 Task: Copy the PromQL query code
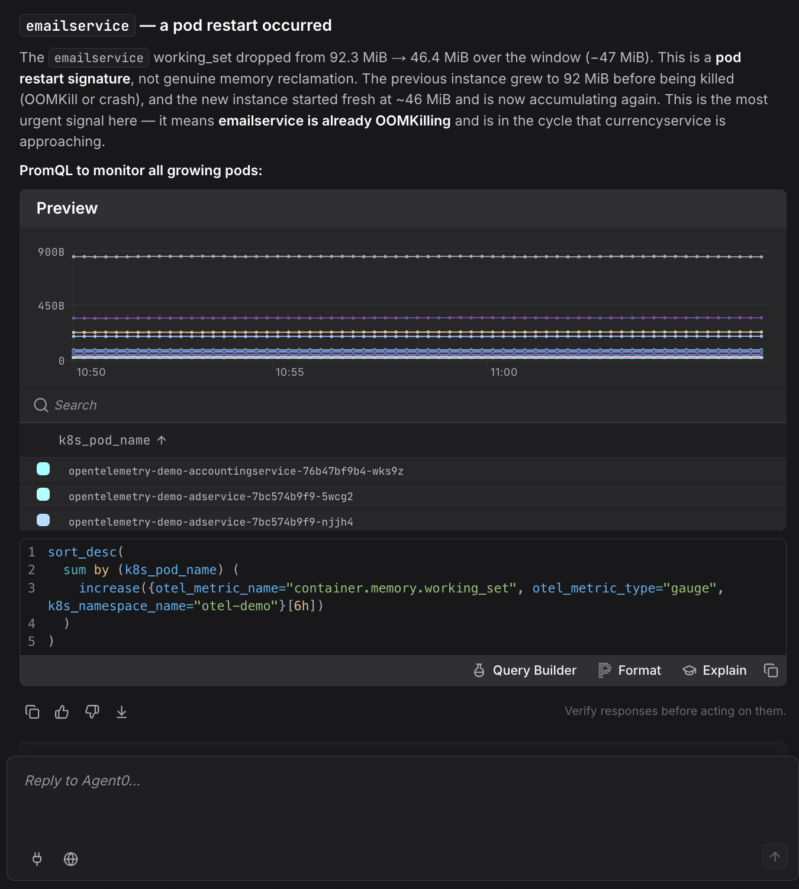[x=771, y=670]
